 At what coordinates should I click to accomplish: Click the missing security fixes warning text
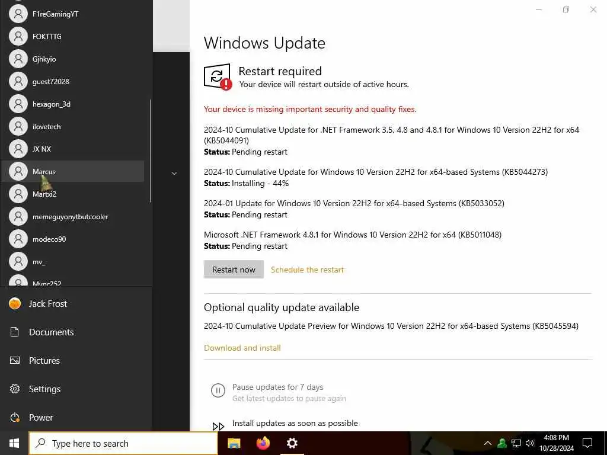[310, 109]
